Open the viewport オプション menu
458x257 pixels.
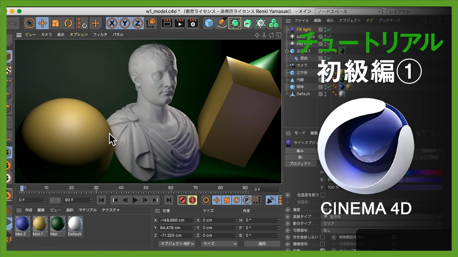point(79,35)
